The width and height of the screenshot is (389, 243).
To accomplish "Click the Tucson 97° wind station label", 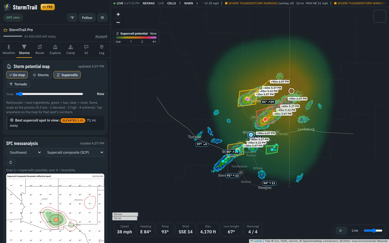I will coord(202,144).
